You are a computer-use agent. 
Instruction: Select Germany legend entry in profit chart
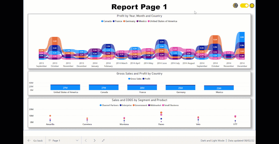pyautogui.click(x=129, y=21)
